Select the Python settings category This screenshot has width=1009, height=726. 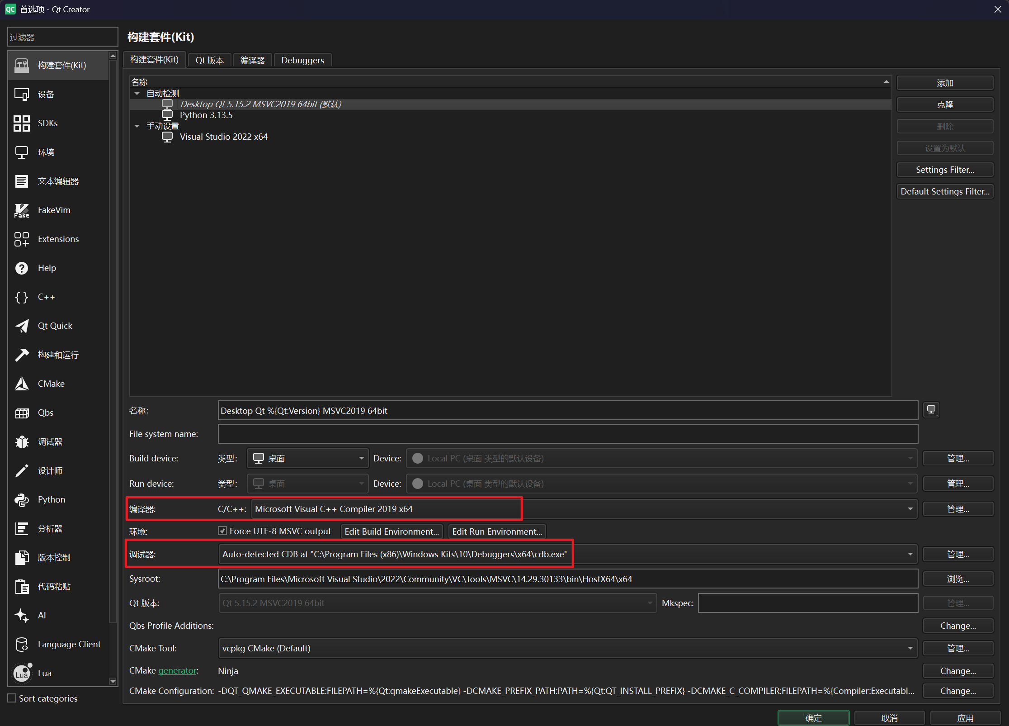tap(51, 499)
